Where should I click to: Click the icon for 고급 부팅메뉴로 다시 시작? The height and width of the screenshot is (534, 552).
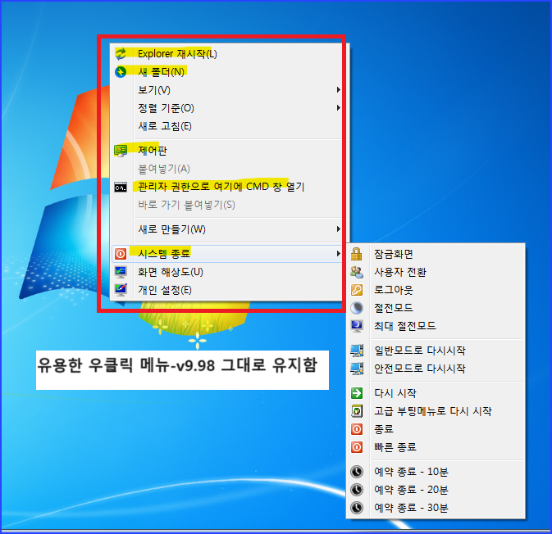[x=357, y=411]
